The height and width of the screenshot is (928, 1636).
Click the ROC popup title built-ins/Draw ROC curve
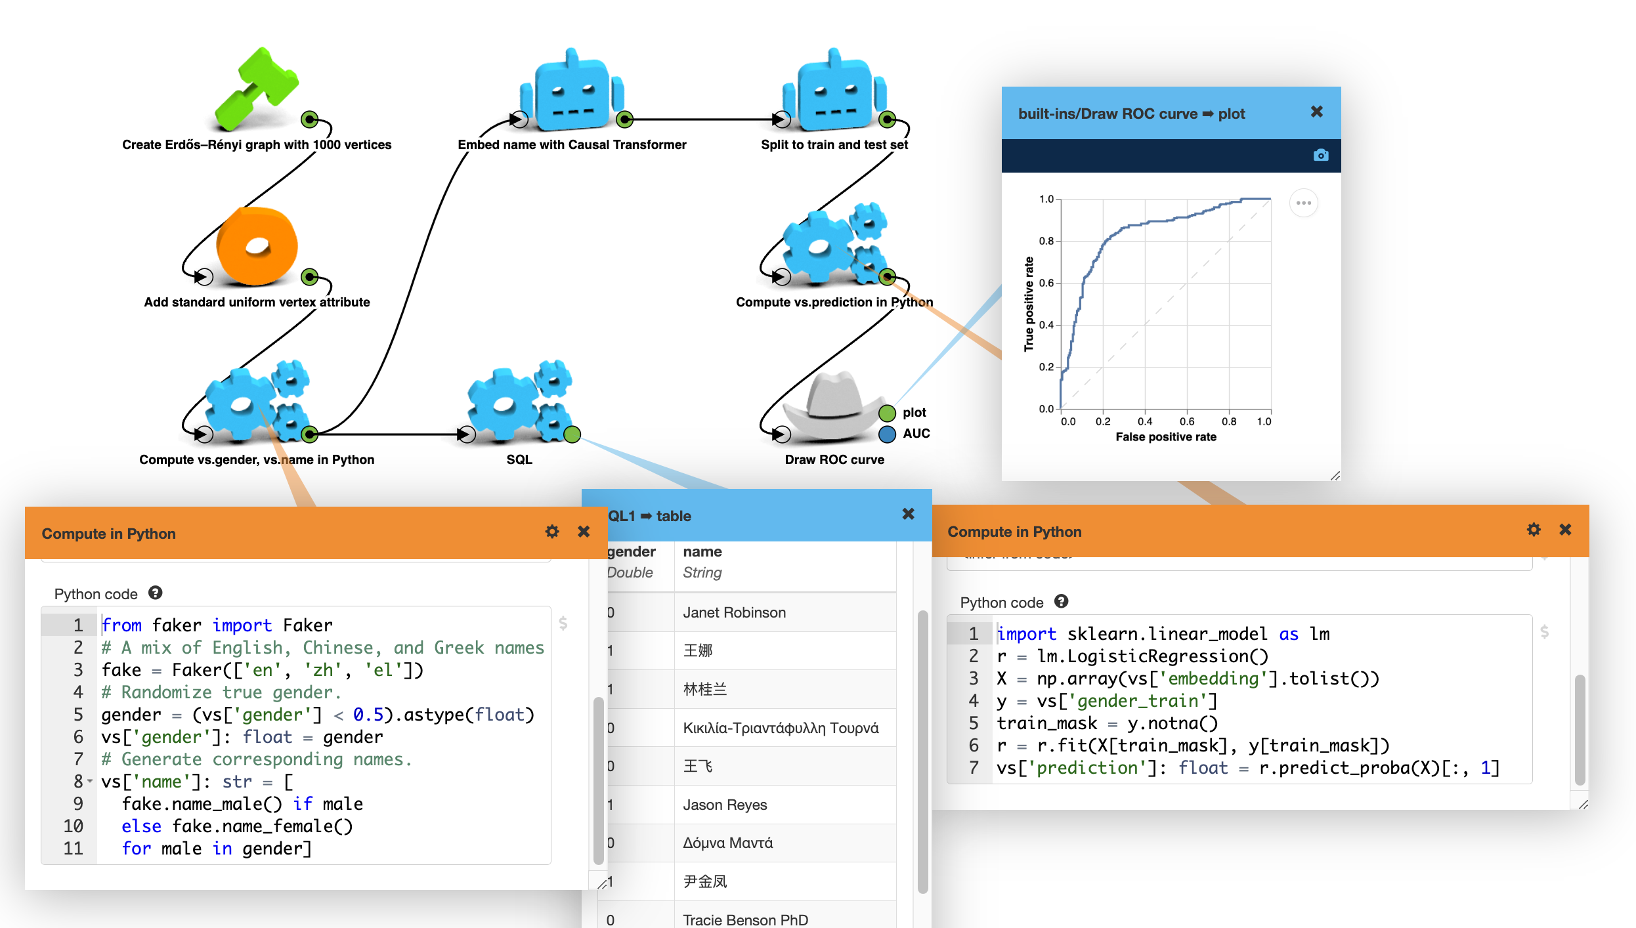(1131, 114)
